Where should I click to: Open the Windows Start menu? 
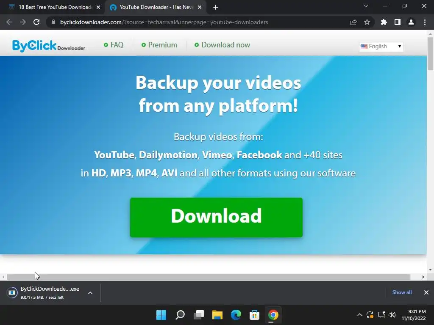[161, 315]
